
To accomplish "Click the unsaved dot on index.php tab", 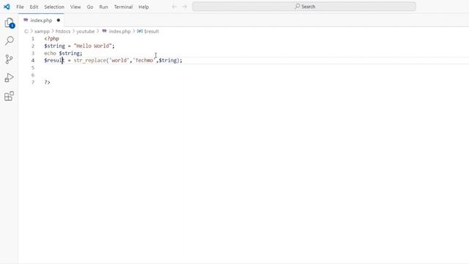I will pos(59,21).
